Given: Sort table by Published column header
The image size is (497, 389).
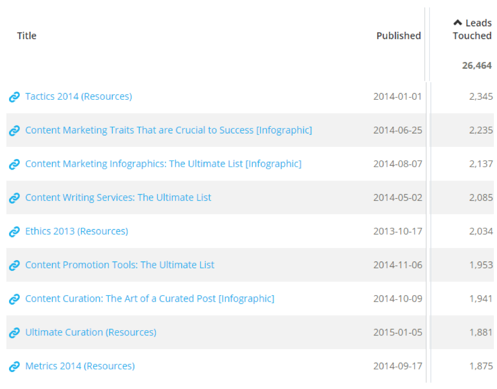Looking at the screenshot, I should coord(398,36).
